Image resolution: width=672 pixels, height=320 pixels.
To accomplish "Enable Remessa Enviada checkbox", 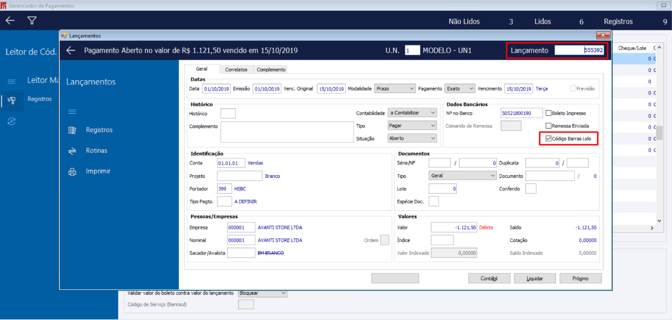I will 548,126.
